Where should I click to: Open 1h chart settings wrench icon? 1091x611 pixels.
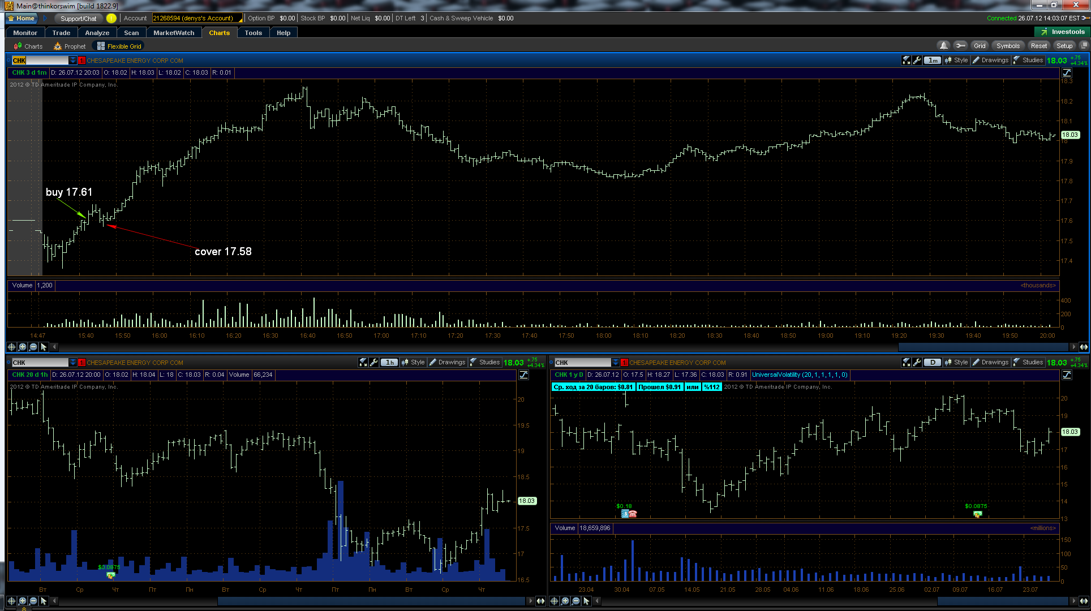[x=373, y=362]
